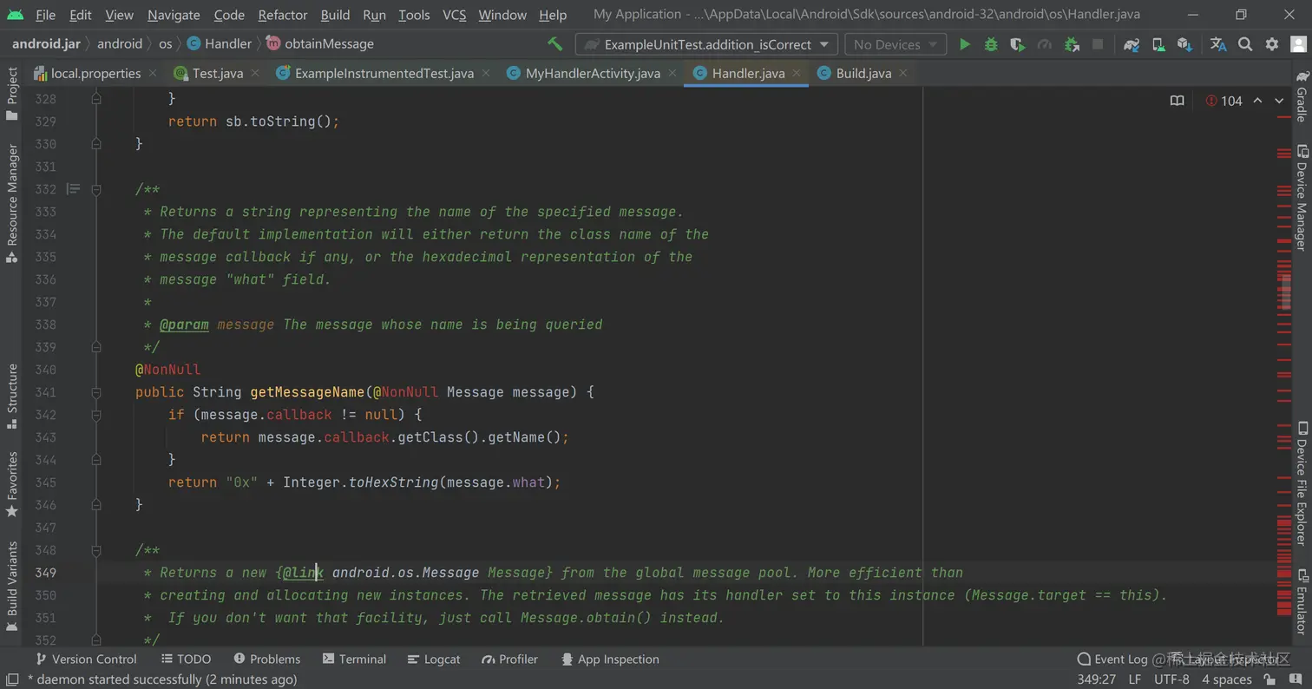
Task: Open the SDK Manager toolbar icon
Action: pos(1184,44)
